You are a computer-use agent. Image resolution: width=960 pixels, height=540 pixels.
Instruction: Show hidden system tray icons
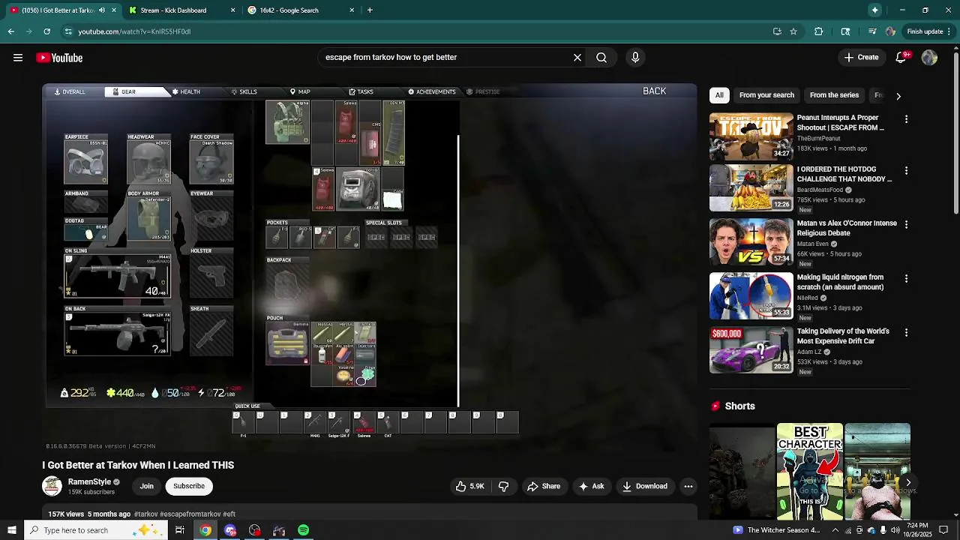click(835, 530)
